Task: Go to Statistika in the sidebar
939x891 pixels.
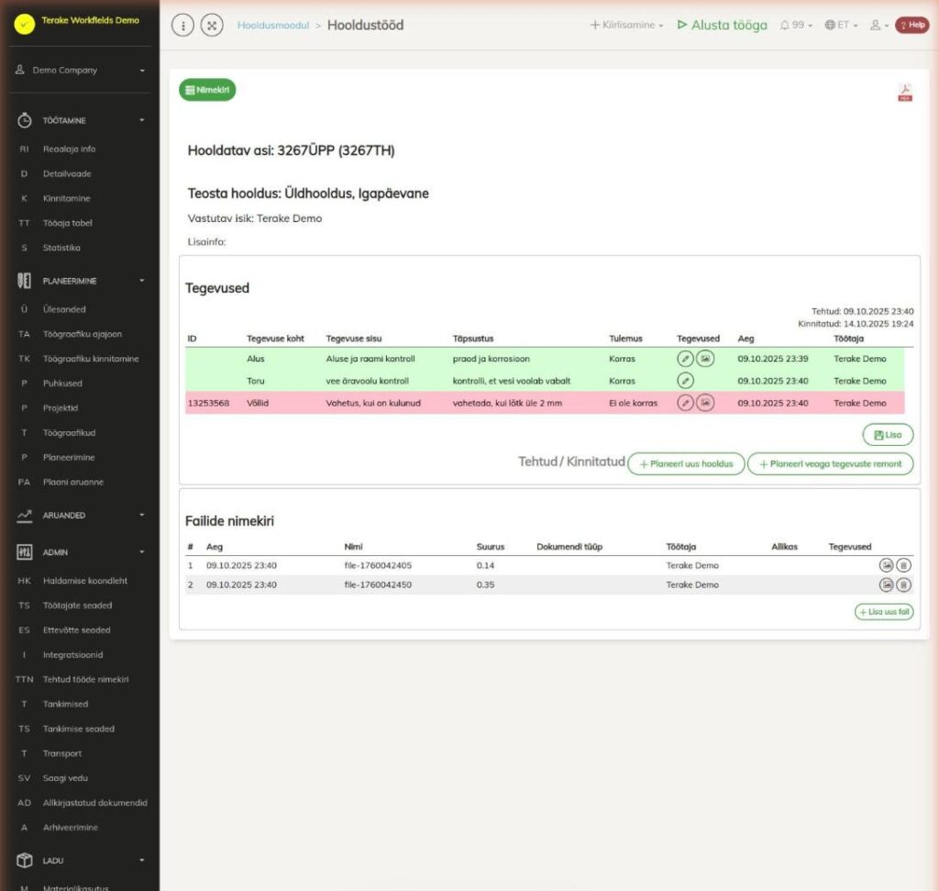Action: (x=61, y=248)
